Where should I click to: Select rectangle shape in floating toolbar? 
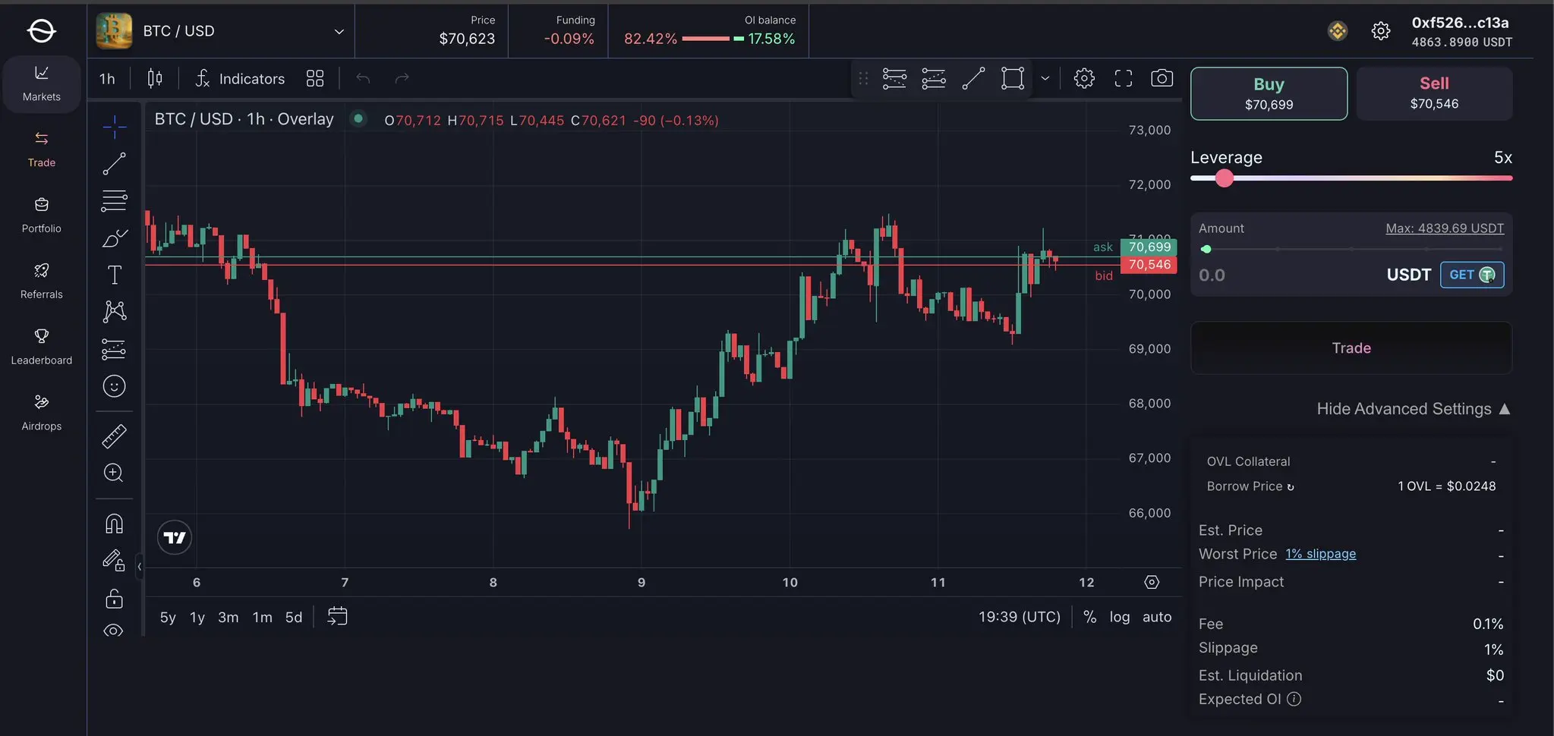1013,78
